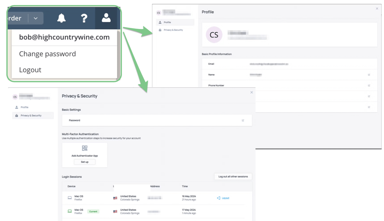Click the person account icon in top bar
This screenshot has width=384, height=221.
[106, 18]
